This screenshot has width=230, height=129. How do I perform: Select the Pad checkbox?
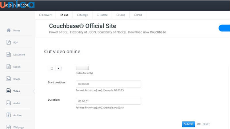pyautogui.click(x=135, y=15)
